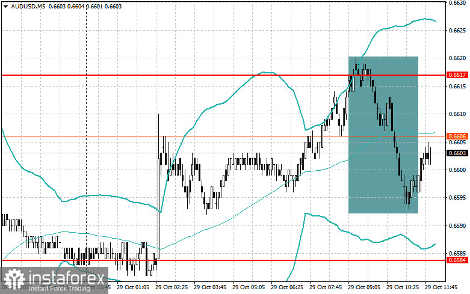Click the 0.6595 price axis value
The image size is (470, 294).
tap(457, 198)
